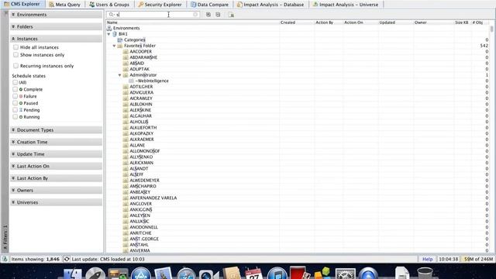
Task: Open Impact Analysis - Database tab
Action: click(x=270, y=5)
